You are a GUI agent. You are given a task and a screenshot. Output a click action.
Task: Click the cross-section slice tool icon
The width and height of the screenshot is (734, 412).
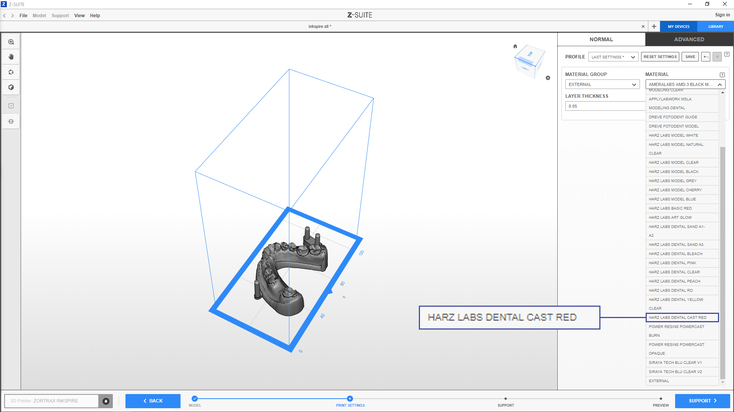pyautogui.click(x=11, y=121)
